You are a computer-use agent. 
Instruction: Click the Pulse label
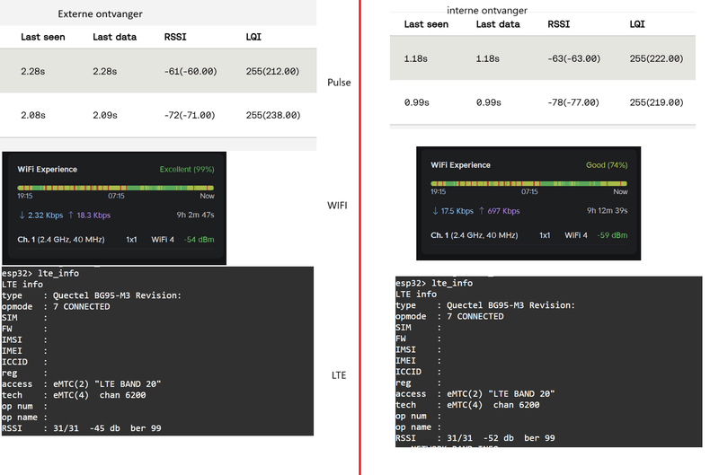pos(339,83)
